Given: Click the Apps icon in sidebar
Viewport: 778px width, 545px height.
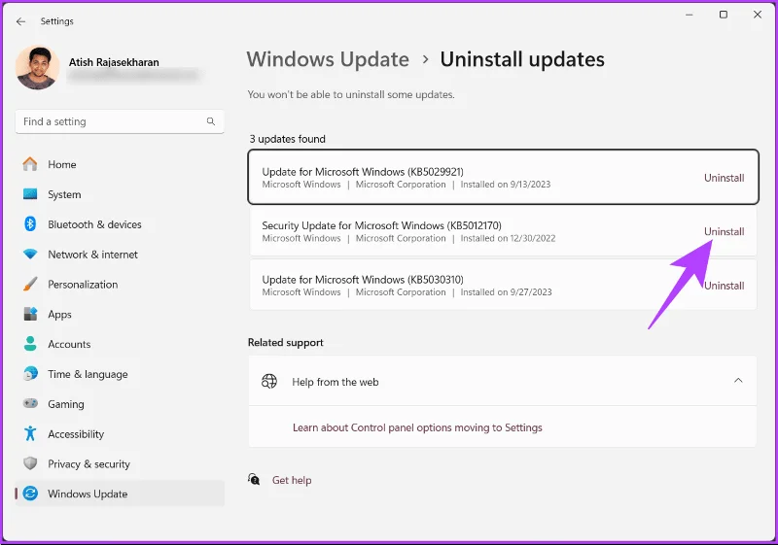Looking at the screenshot, I should coord(30,314).
